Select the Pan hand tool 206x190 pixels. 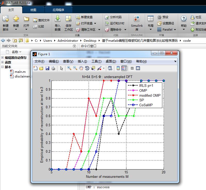(81, 68)
